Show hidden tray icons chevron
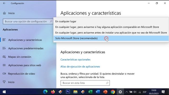The width and height of the screenshot is (169, 95). pos(127,92)
